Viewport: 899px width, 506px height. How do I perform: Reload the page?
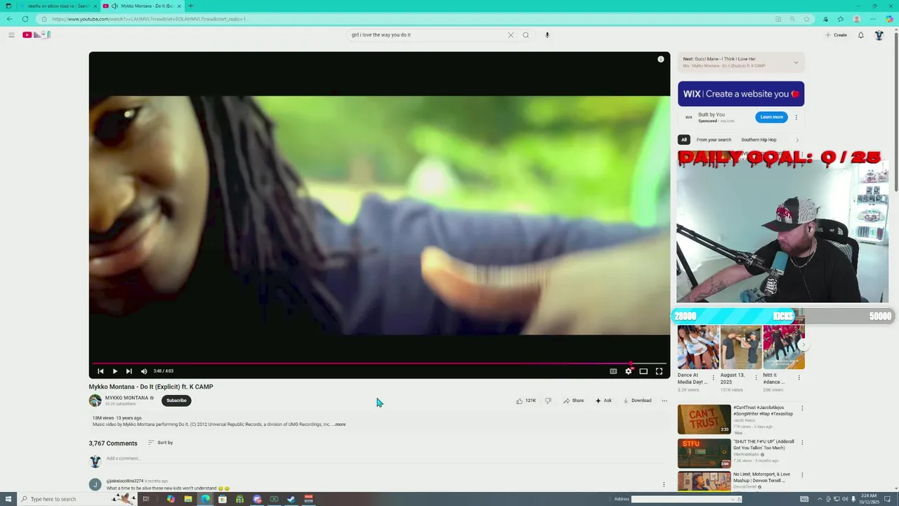25,19
